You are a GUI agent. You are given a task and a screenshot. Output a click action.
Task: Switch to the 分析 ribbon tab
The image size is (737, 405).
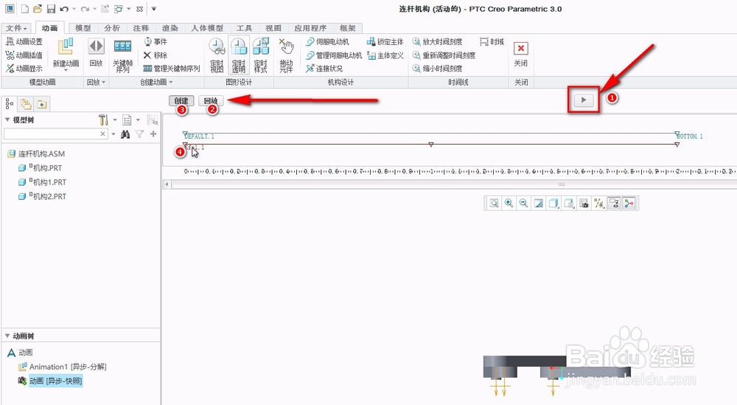pyautogui.click(x=112, y=28)
